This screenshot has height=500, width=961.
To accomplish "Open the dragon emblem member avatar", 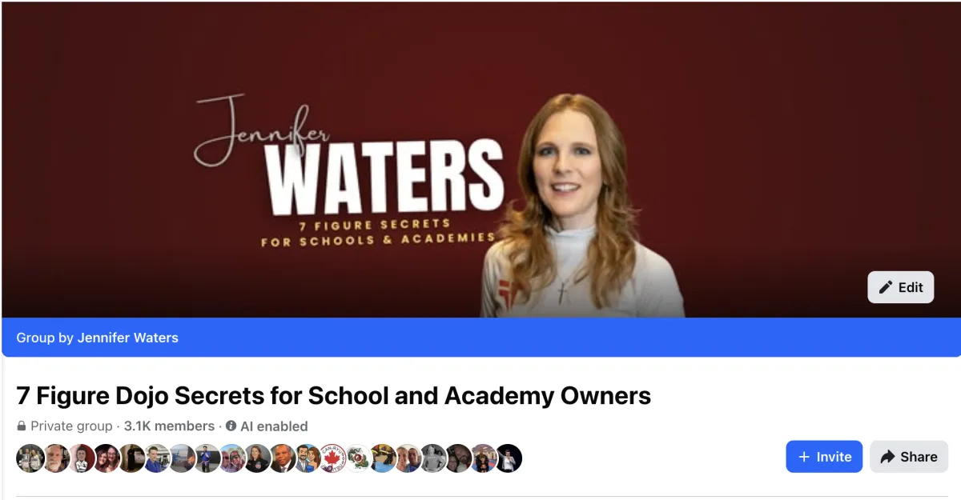I will click(358, 458).
